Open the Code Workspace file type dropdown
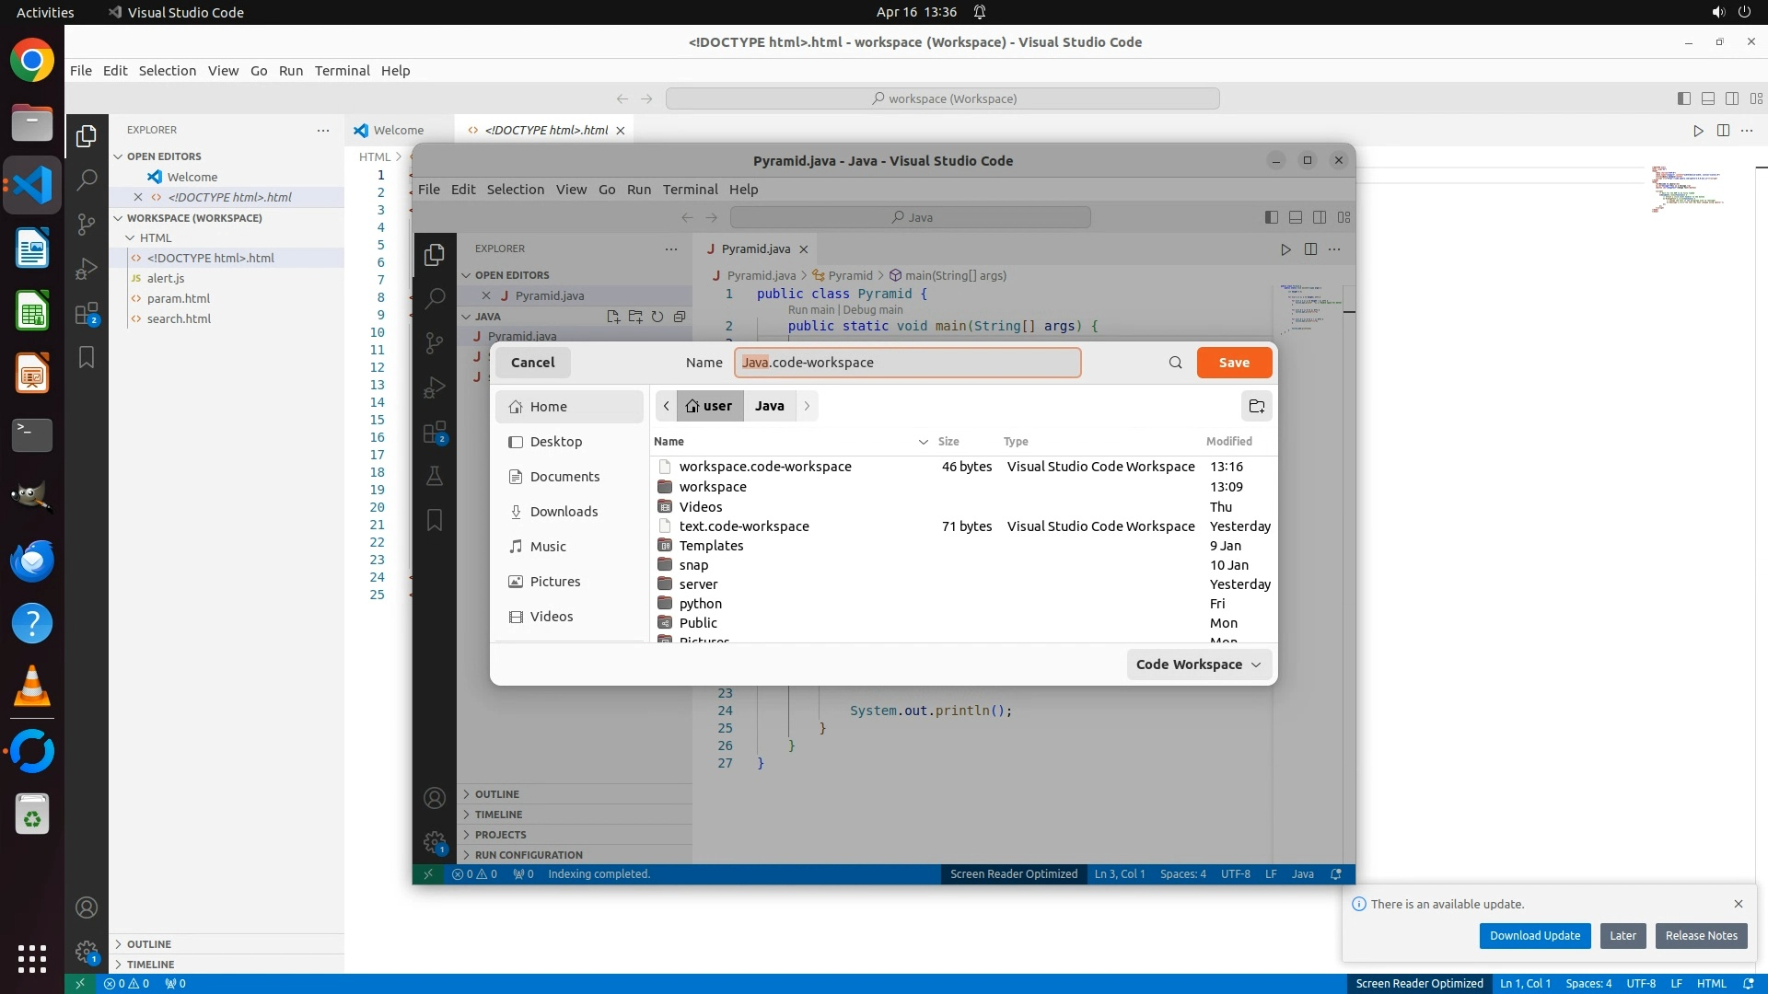 (1198, 665)
